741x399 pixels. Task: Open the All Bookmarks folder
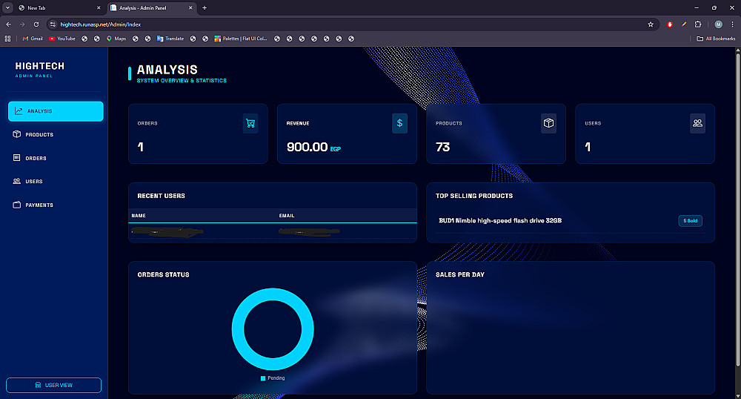[x=716, y=39]
